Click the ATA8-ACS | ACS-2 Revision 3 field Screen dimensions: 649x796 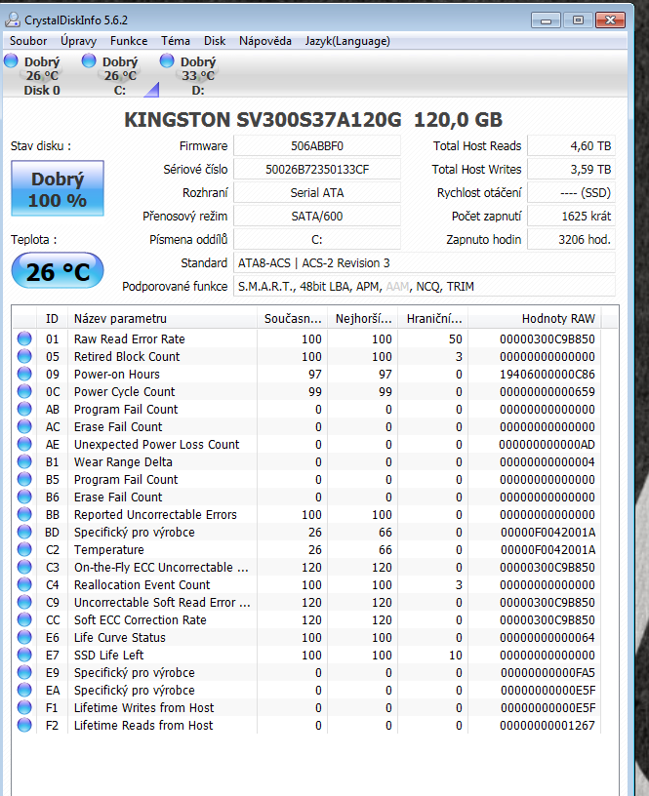click(424, 263)
